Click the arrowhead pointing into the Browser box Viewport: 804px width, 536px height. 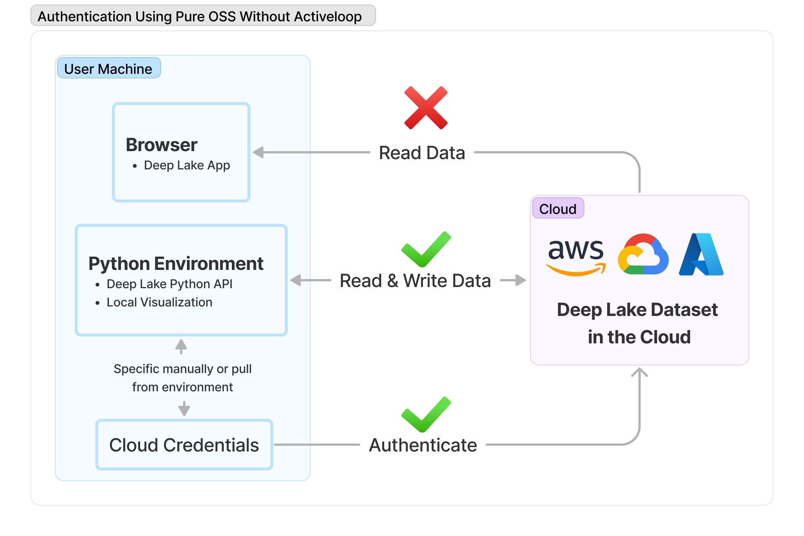(259, 152)
